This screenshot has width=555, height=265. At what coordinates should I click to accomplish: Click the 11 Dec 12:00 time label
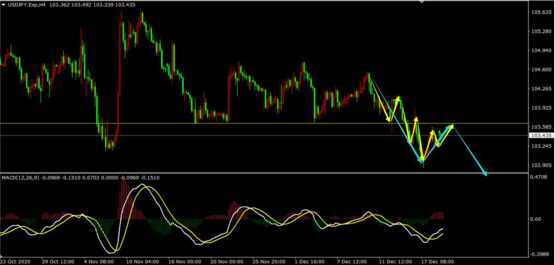point(395,262)
